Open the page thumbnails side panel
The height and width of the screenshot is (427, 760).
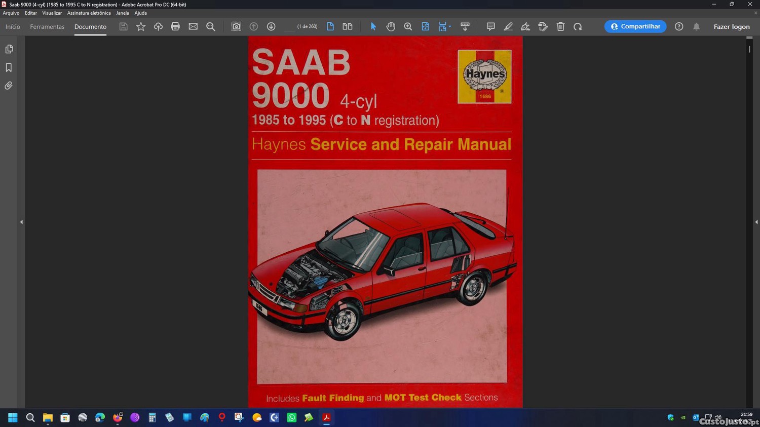pos(9,49)
